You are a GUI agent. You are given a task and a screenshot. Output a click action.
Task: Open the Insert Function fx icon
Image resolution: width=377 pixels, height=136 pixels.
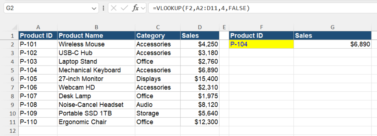(135, 8)
